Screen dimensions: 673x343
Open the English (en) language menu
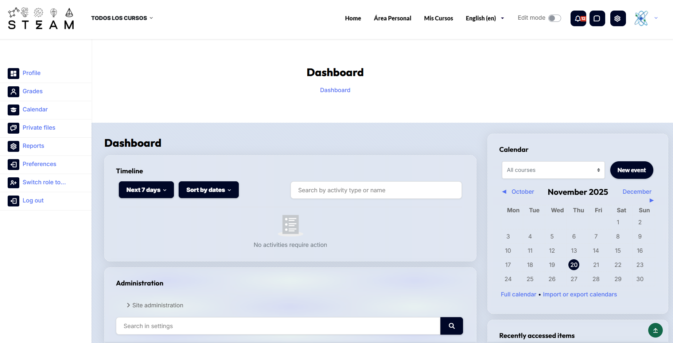pos(485,18)
